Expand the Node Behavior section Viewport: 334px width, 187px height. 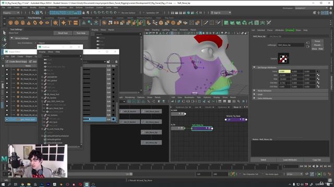254,90
